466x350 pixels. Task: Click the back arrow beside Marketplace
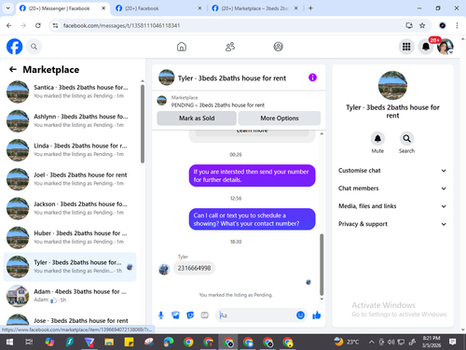click(x=13, y=69)
